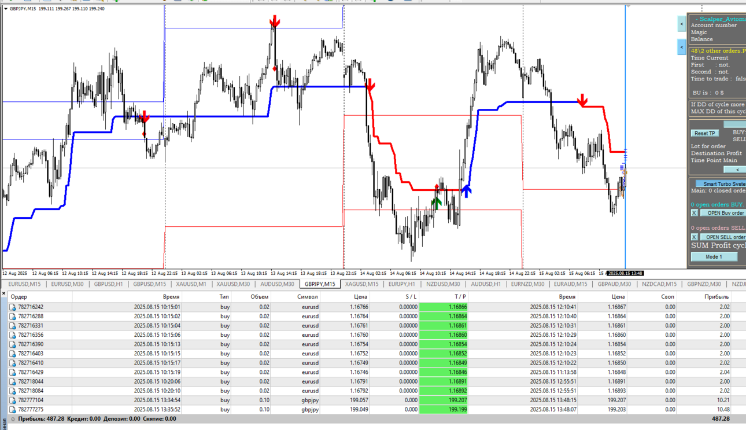Click the T/P cell showing 199.207

(444, 400)
